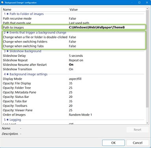Toggle Path recursive mode False value
Image resolution: width=151 pixels, height=148 pixels.
click(x=73, y=19)
